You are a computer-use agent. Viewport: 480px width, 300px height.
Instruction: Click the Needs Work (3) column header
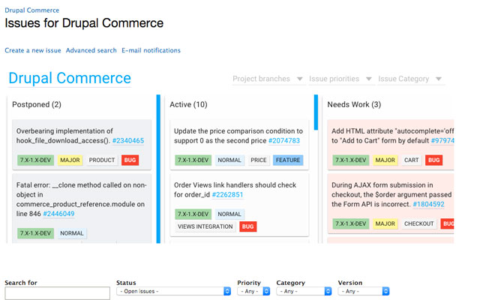(x=354, y=105)
